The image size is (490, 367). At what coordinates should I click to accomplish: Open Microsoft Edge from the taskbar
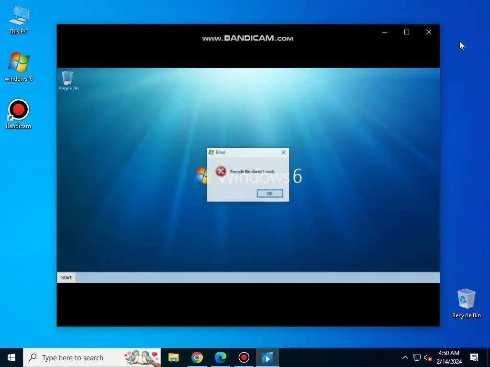[x=220, y=357]
